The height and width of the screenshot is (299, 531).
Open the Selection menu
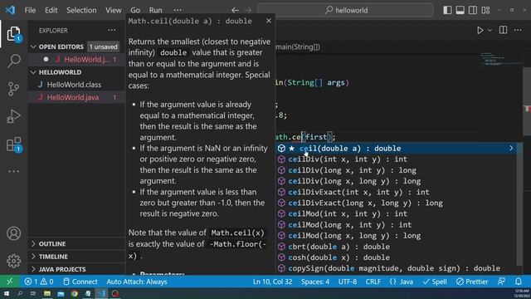tap(81, 10)
